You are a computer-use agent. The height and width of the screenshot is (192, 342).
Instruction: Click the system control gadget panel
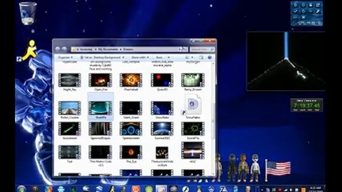click(307, 13)
